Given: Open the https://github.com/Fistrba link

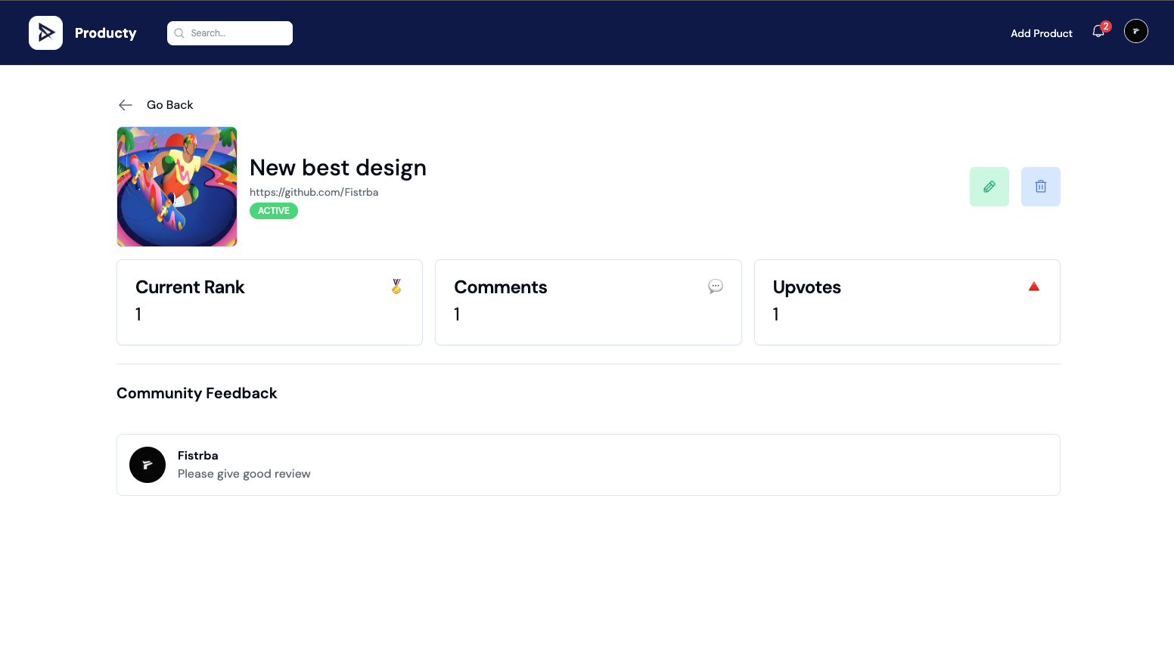Looking at the screenshot, I should click(314, 192).
